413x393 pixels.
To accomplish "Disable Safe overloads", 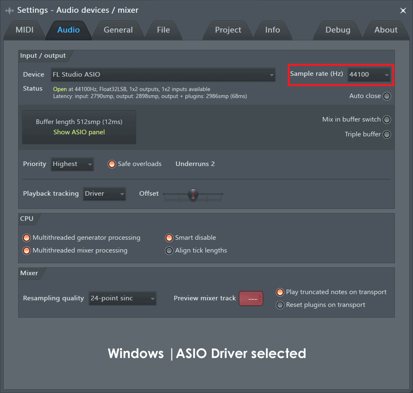I will [x=112, y=164].
